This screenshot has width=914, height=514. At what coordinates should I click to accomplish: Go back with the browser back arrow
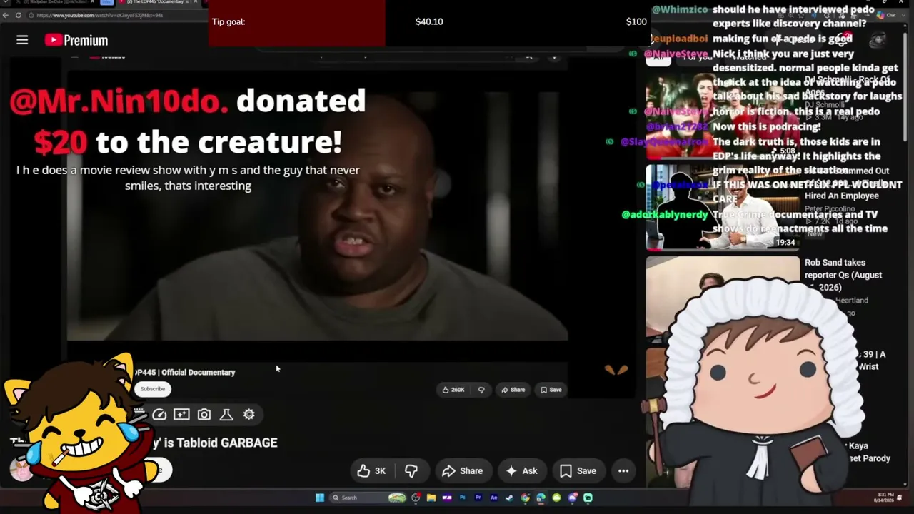point(6,15)
